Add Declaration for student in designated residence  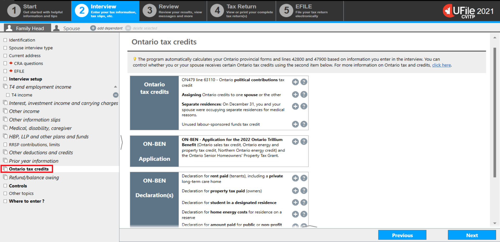coord(295,202)
